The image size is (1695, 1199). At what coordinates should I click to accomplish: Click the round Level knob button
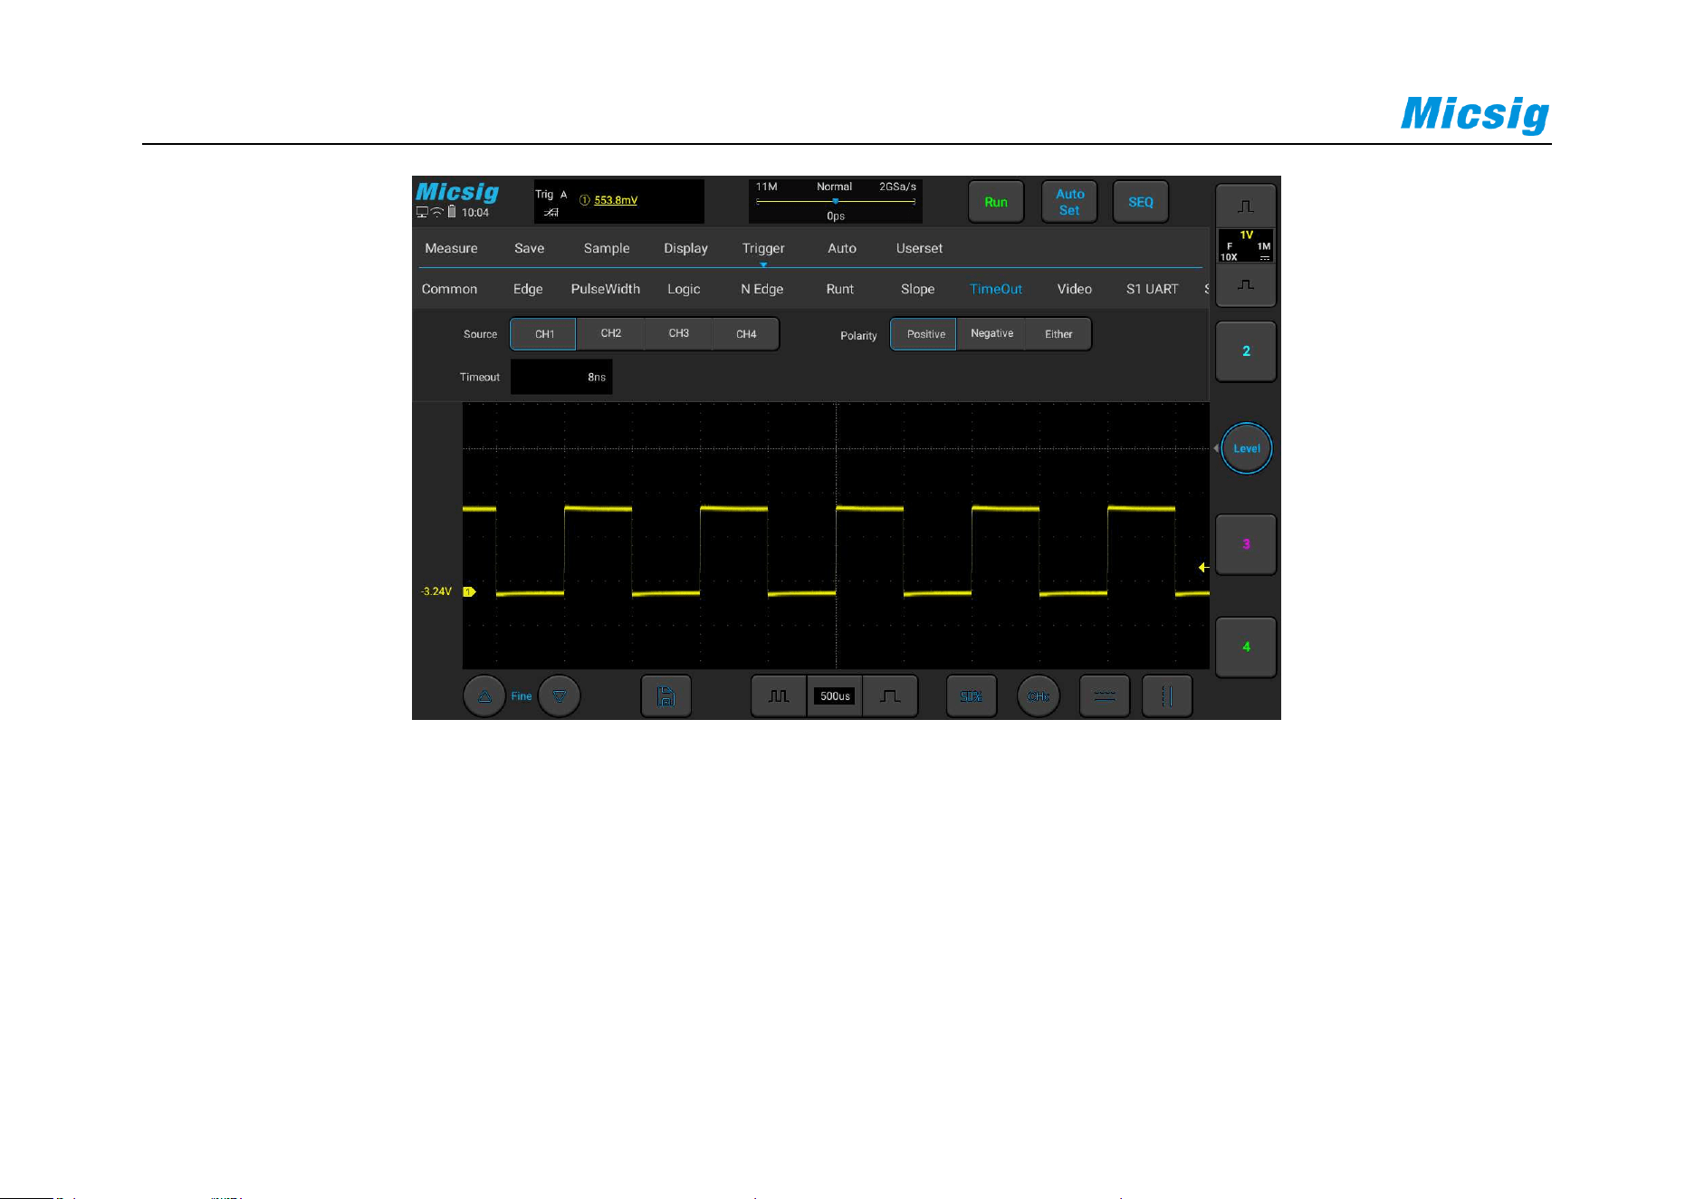1247,448
